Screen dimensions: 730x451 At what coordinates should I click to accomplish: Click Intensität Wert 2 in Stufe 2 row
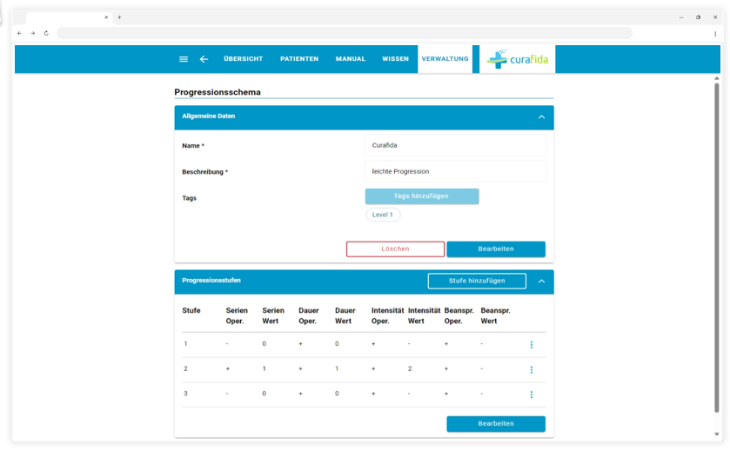(410, 368)
